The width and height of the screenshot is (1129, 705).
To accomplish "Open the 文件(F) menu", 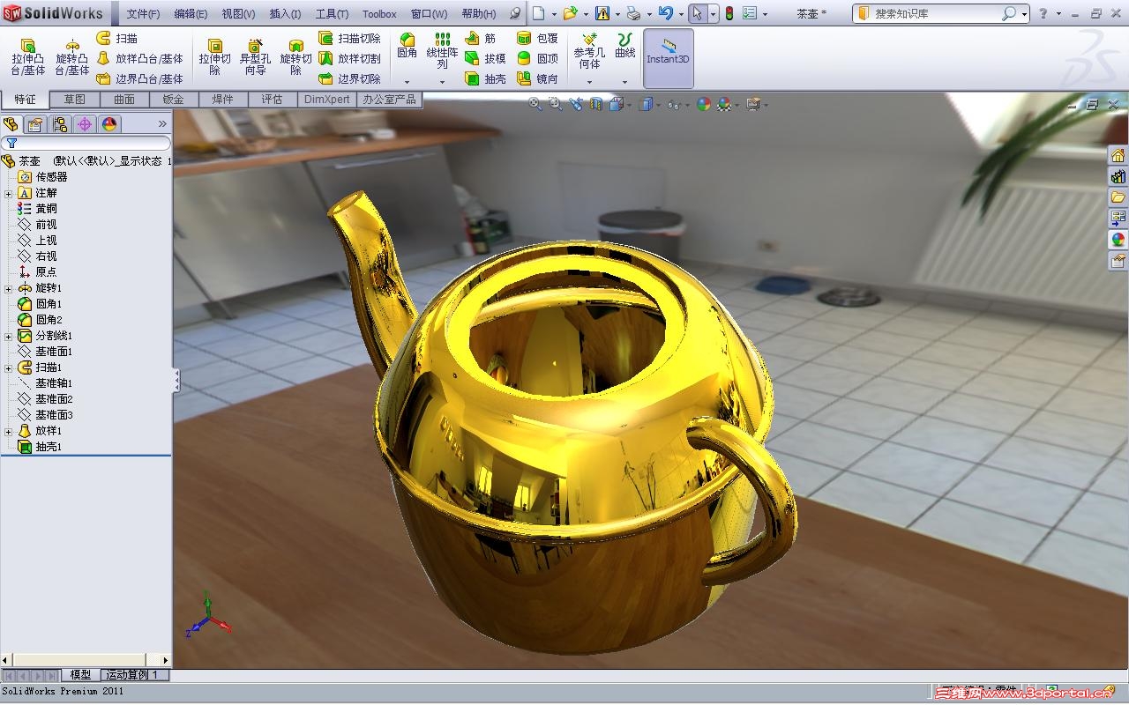I will pyautogui.click(x=143, y=14).
